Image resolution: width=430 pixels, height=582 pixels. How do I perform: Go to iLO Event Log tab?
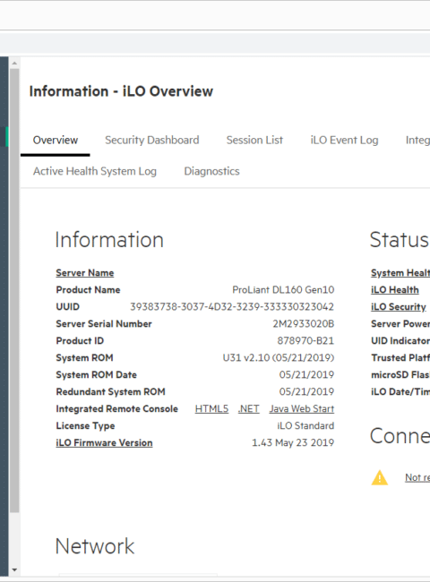point(344,140)
